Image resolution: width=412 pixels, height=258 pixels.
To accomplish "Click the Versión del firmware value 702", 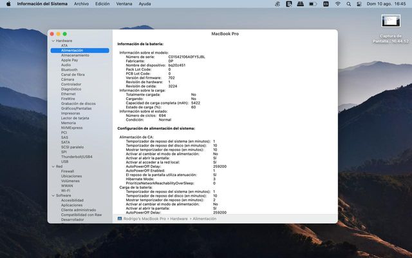I will pyautogui.click(x=171, y=78).
